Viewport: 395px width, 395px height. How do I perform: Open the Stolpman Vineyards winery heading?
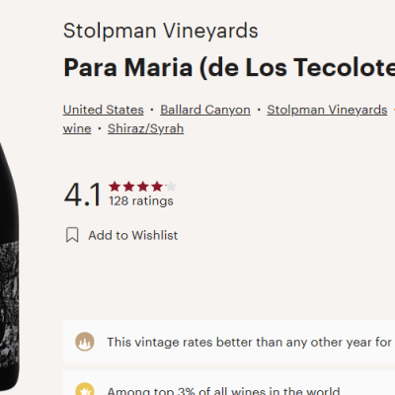pos(161,31)
